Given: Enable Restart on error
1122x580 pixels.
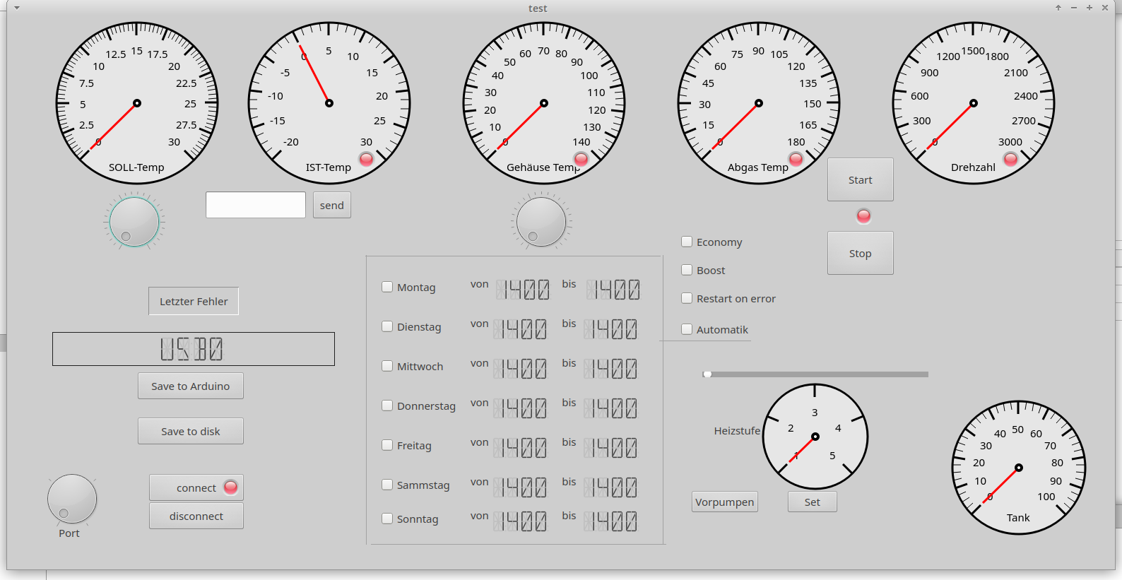Looking at the screenshot, I should [x=687, y=298].
